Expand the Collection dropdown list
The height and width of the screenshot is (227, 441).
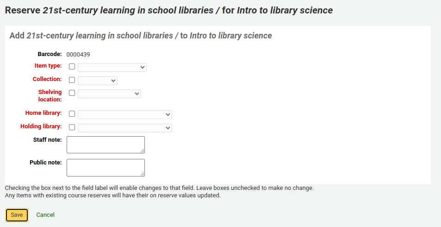pos(98,81)
